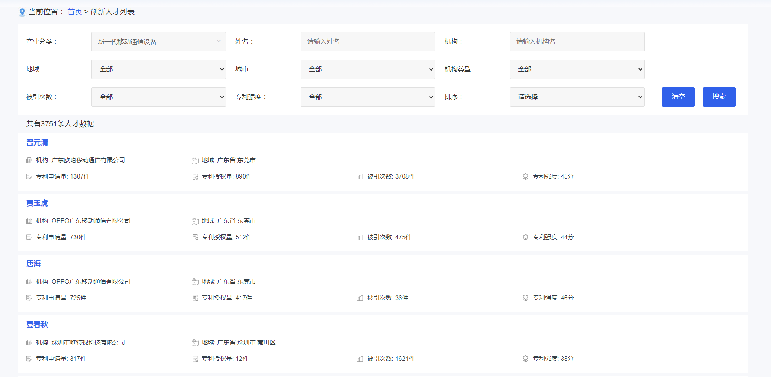Click 专利授权量: 12件 value
This screenshot has width=771, height=377.
click(x=225, y=359)
